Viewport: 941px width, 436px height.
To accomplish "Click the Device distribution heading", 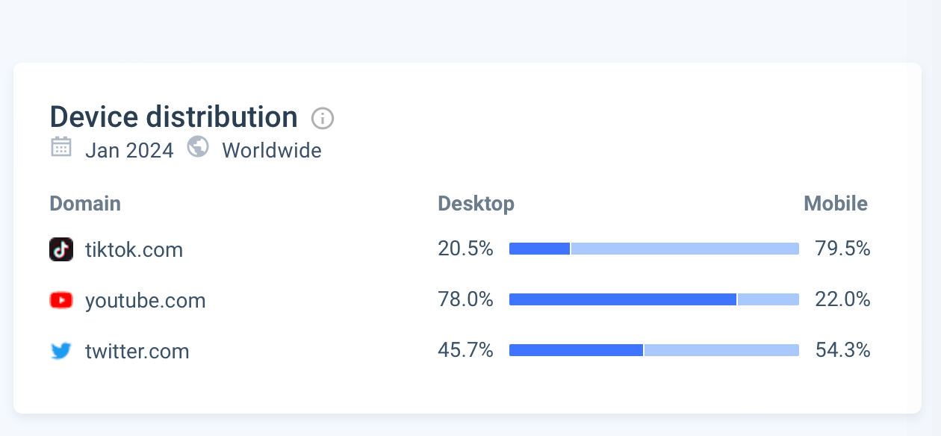I will [173, 117].
